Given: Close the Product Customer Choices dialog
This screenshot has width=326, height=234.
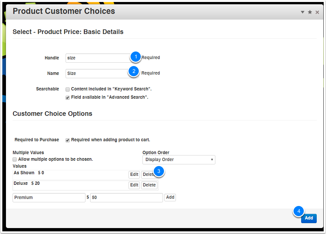Looking at the screenshot, I should [317, 12].
